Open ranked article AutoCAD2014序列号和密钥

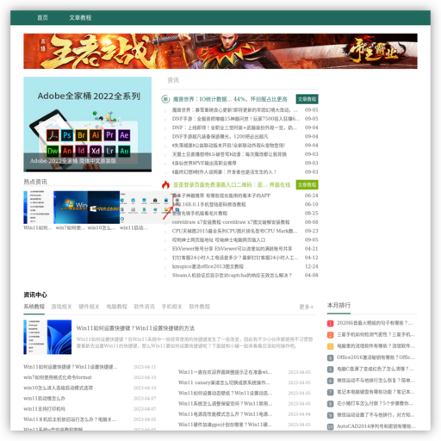376,426
